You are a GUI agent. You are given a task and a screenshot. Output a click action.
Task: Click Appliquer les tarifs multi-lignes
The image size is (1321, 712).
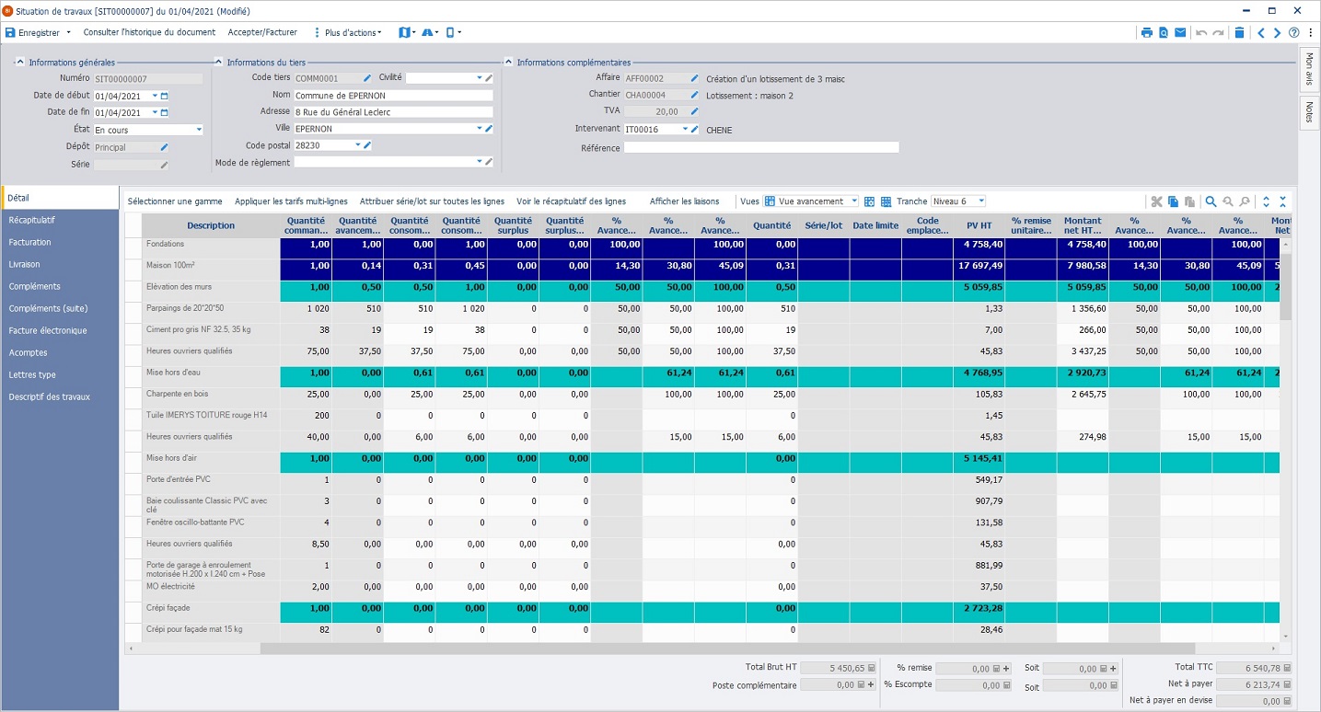point(291,201)
